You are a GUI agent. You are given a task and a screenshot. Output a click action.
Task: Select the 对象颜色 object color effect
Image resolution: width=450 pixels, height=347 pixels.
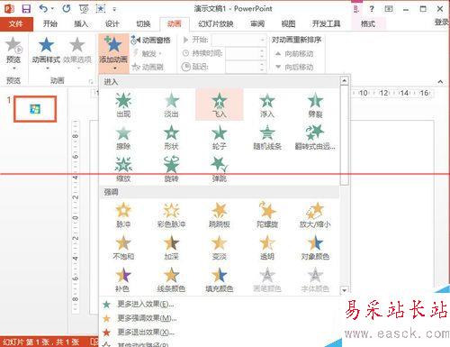[x=315, y=247]
